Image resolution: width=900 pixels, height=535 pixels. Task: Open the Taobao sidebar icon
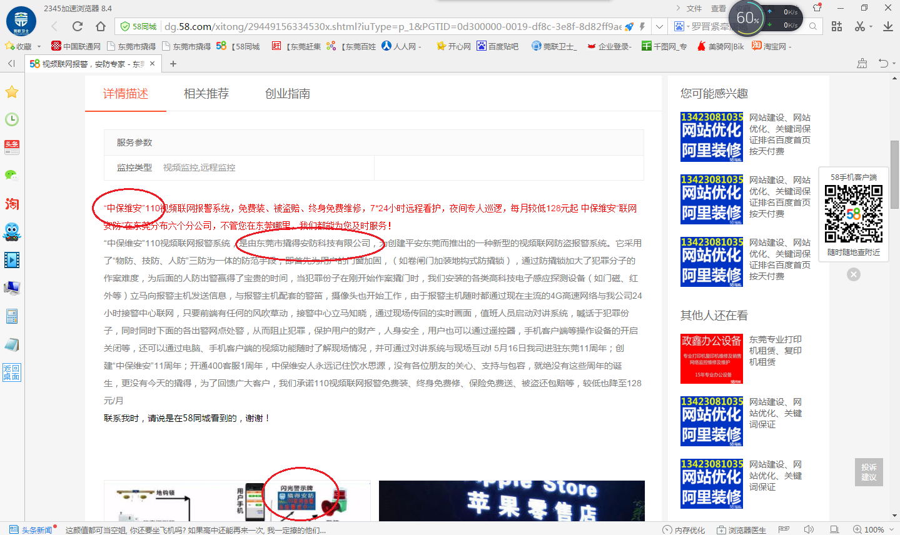12,204
